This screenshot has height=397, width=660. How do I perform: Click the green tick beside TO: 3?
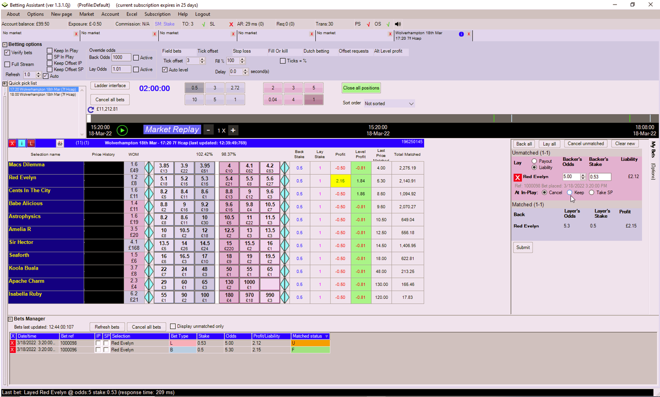tap(203, 24)
